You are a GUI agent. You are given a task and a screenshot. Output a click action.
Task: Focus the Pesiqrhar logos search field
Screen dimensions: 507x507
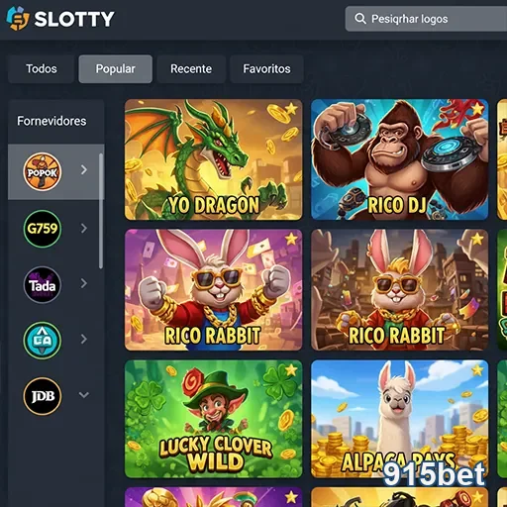click(x=426, y=19)
